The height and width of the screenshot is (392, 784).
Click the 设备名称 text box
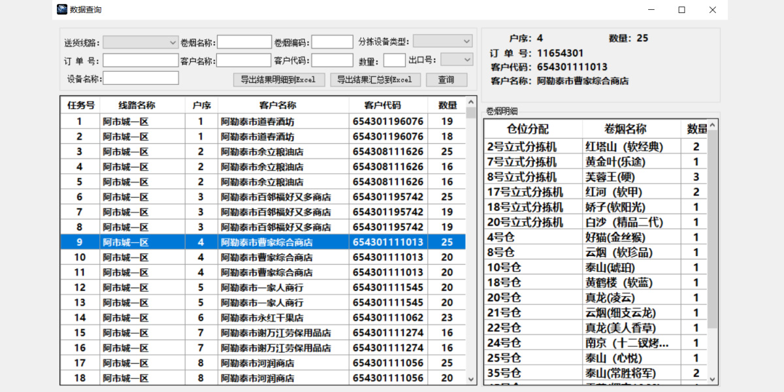click(x=140, y=78)
